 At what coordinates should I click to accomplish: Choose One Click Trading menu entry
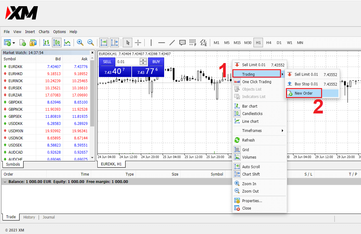coord(260,82)
